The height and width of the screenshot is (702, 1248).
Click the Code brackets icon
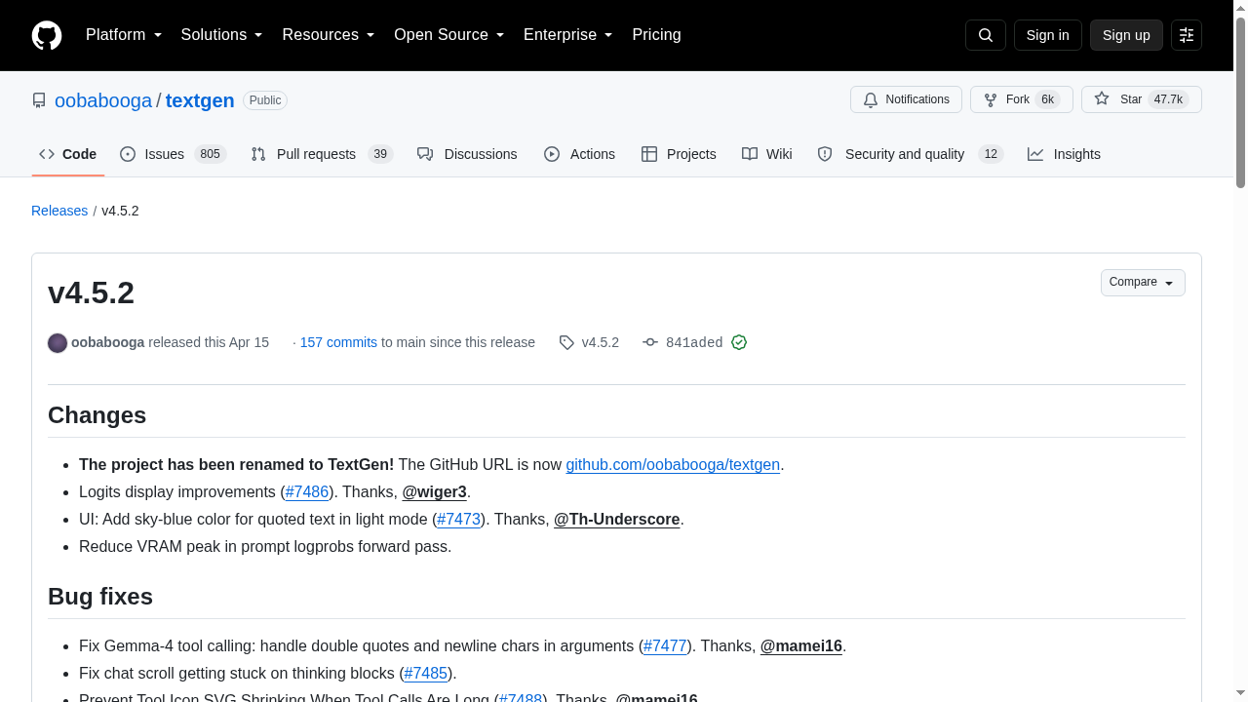(x=47, y=154)
